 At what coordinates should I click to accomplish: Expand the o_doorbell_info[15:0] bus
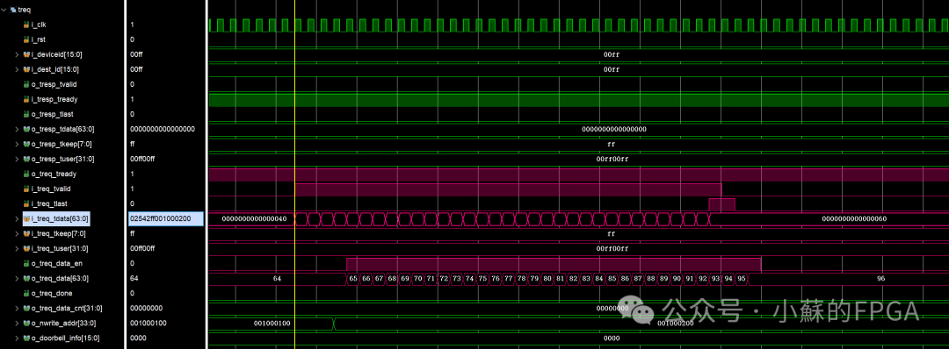(x=17, y=338)
